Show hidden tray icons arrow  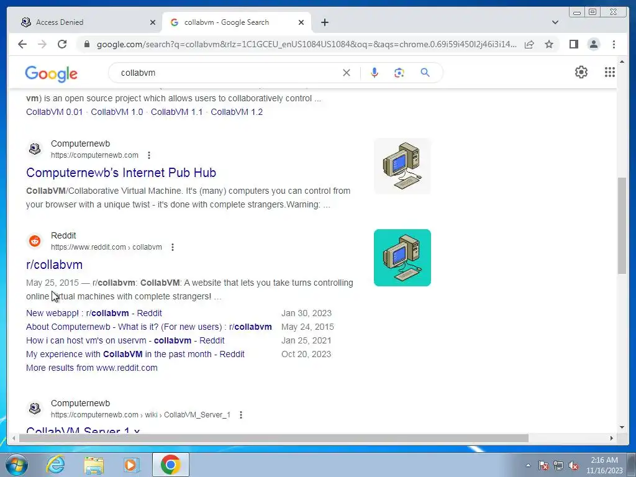(528, 466)
